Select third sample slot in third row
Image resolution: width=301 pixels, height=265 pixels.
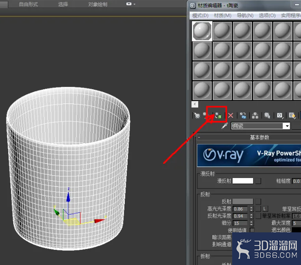pyautogui.click(x=242, y=71)
